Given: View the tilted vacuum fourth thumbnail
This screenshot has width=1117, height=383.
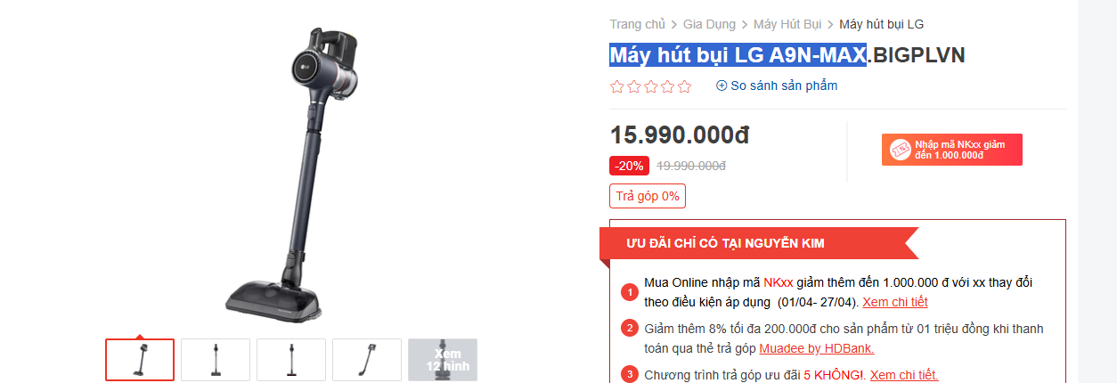Looking at the screenshot, I should coord(367,360).
